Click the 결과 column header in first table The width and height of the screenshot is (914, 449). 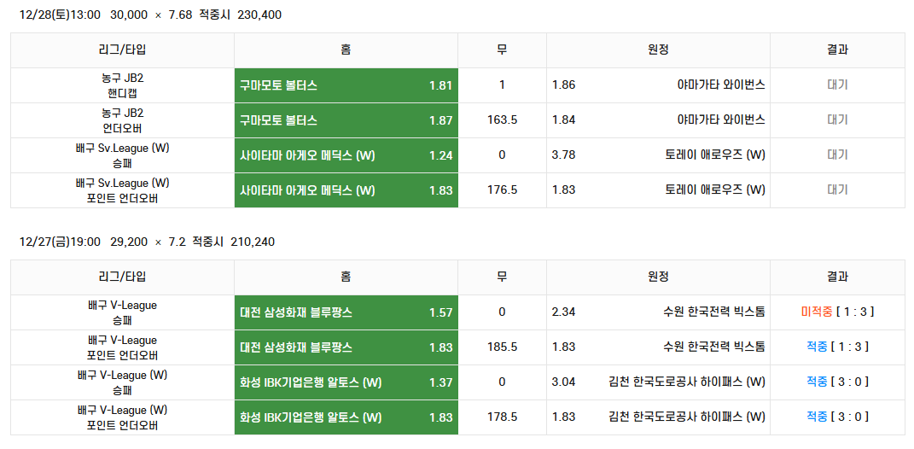click(x=837, y=50)
